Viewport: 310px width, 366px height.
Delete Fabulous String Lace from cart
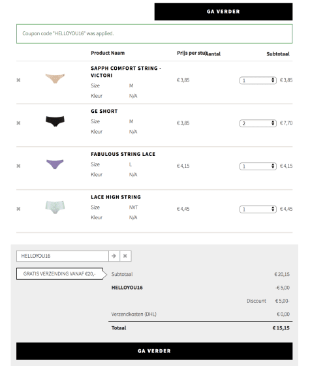click(x=18, y=166)
